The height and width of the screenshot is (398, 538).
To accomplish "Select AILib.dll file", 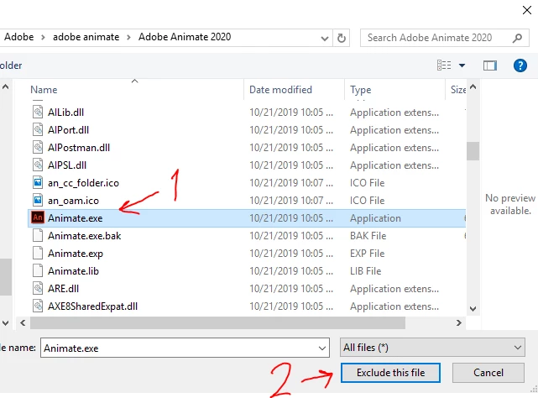I will coord(65,113).
